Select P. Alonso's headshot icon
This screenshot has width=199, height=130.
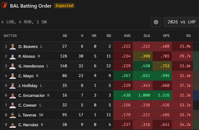click(x=13, y=56)
